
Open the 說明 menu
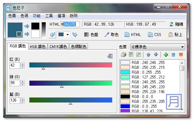click(74, 16)
